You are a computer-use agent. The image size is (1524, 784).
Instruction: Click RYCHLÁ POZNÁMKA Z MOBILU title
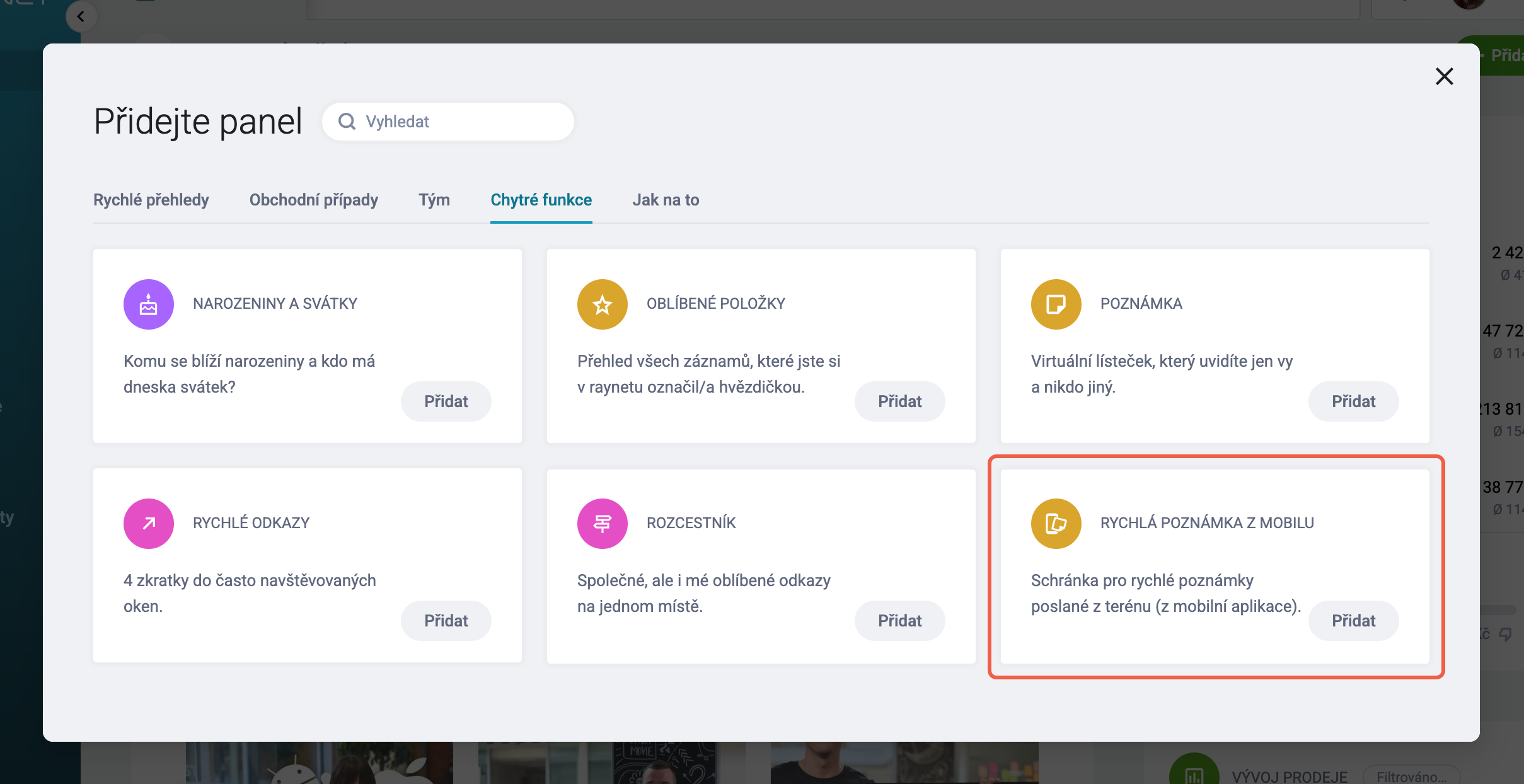coord(1207,523)
